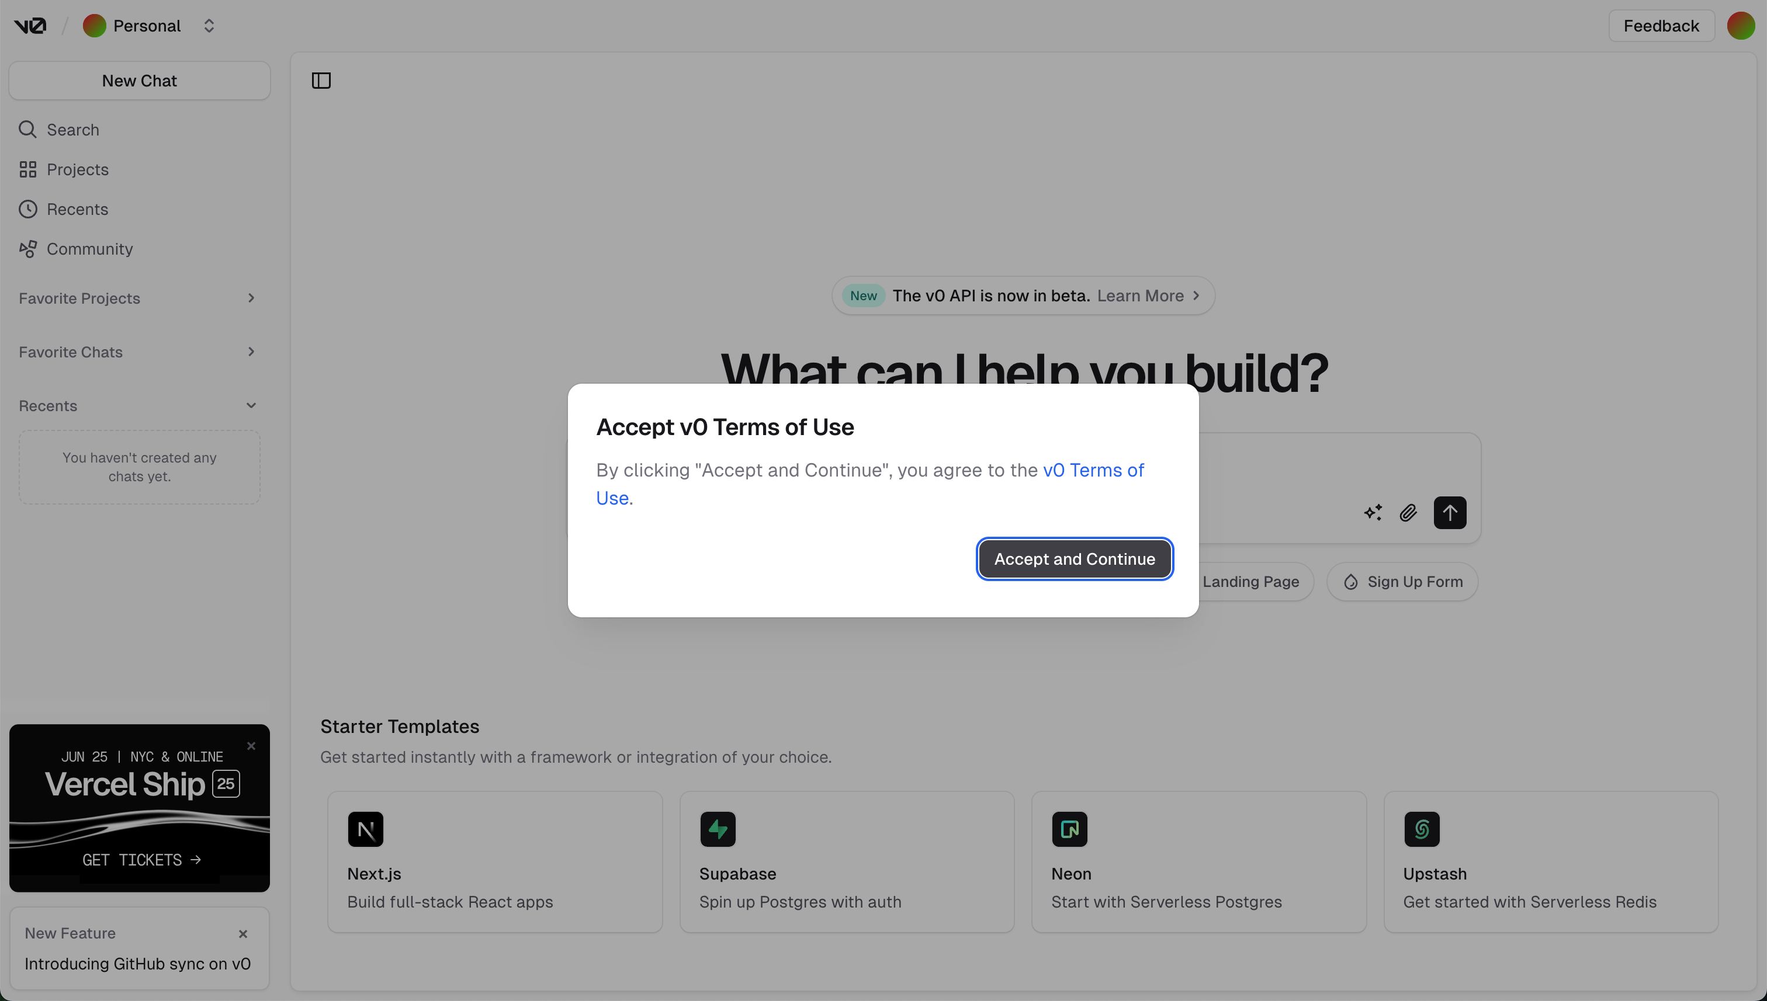Viewport: 1767px width, 1001px height.
Task: Click the send arrow button
Action: [x=1450, y=513]
